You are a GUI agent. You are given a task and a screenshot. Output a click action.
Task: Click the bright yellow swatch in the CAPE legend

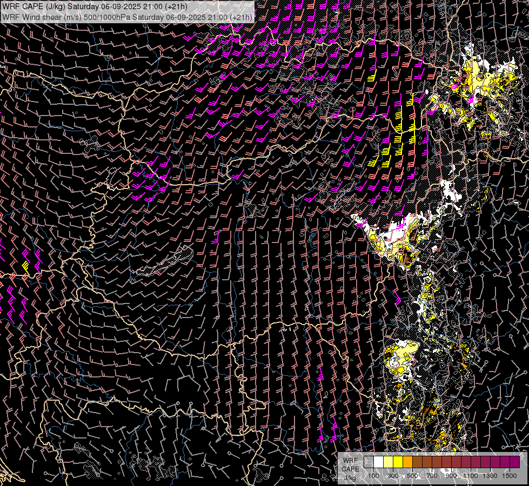click(x=398, y=462)
